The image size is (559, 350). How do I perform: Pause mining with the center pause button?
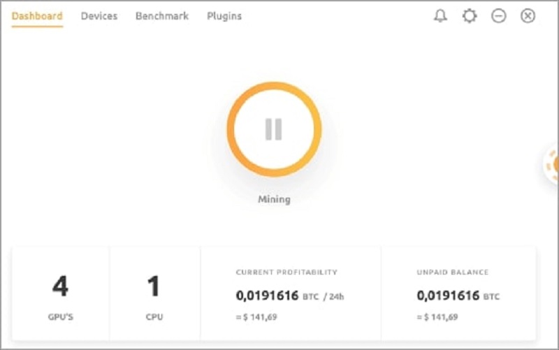pyautogui.click(x=273, y=129)
